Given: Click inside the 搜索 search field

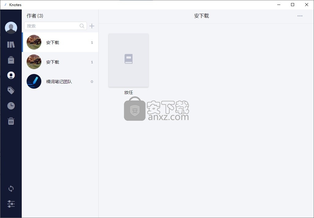Looking at the screenshot, I should pos(55,26).
